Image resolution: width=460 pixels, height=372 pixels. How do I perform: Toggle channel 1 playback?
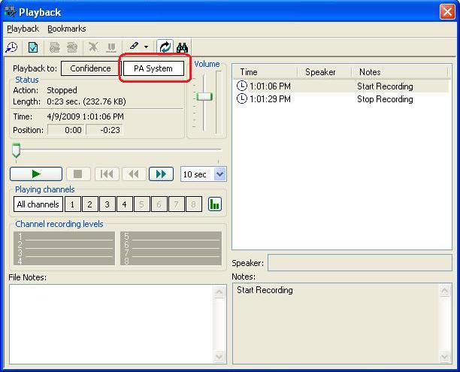coord(72,204)
